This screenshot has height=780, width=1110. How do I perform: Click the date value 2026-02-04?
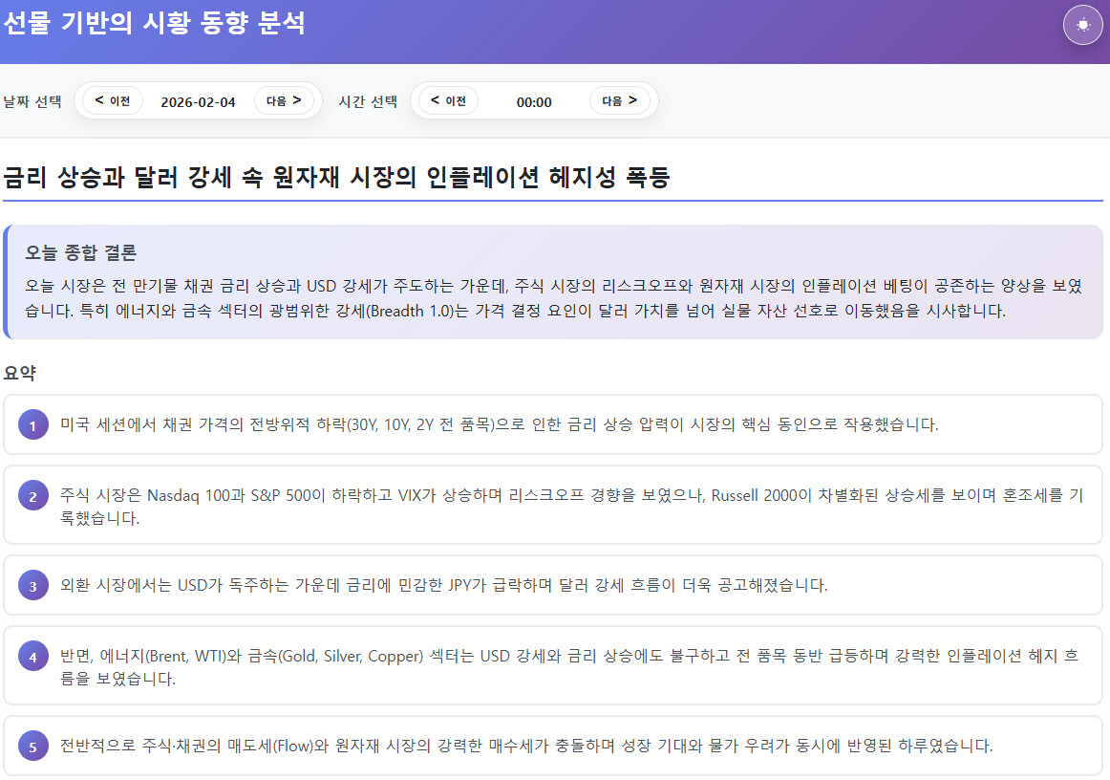click(x=198, y=102)
